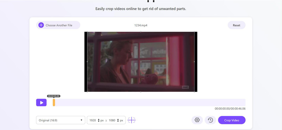
Task: Click the purple plus icon
Action: [x=41, y=25]
